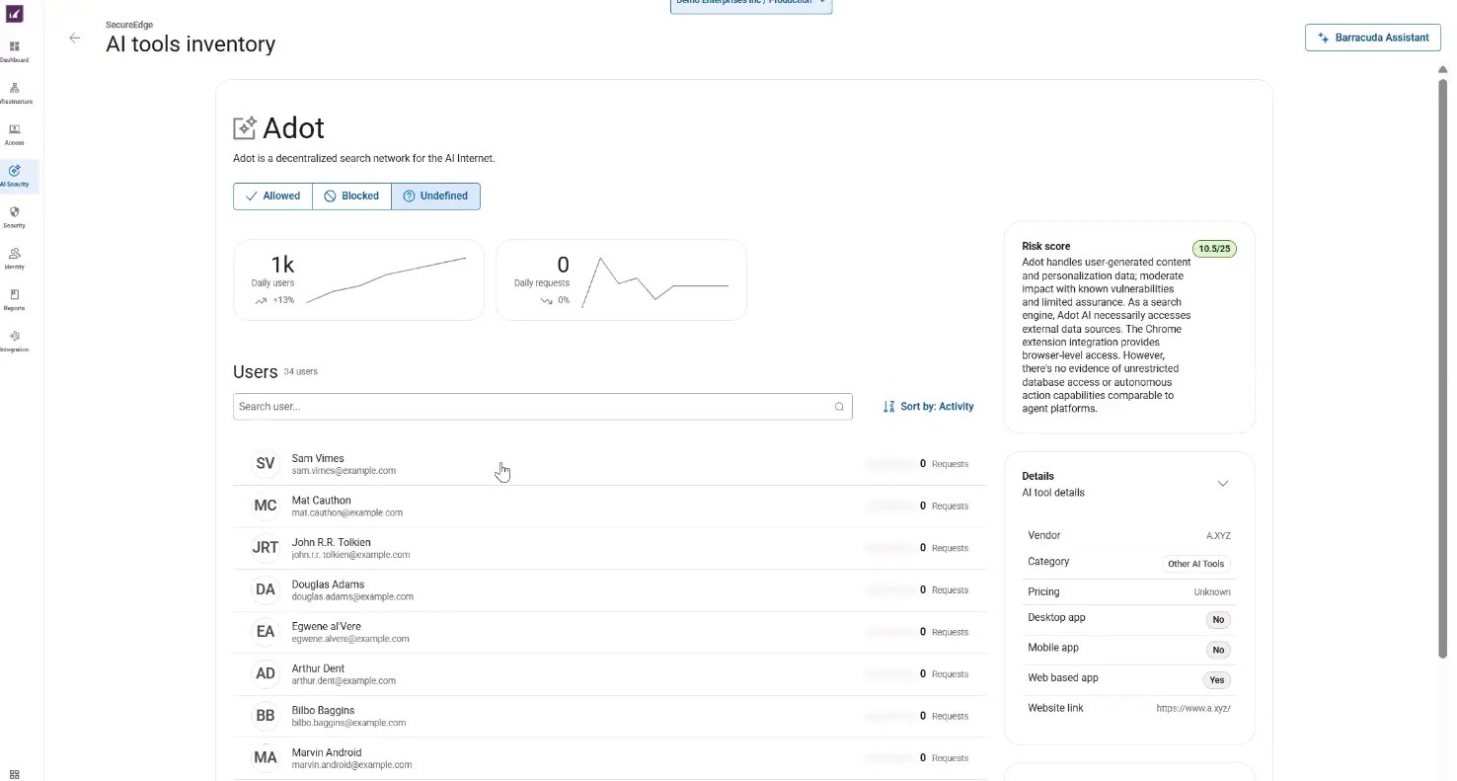
Task: Click the Web based app Yes badge
Action: pyautogui.click(x=1217, y=680)
